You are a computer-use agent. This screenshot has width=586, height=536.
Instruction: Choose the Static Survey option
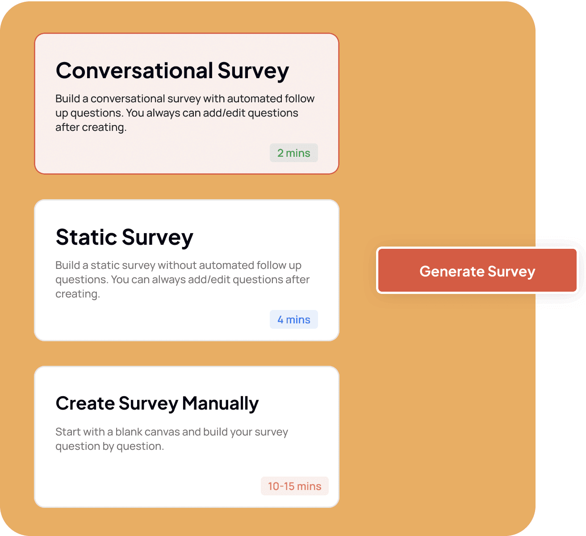pyautogui.click(x=187, y=270)
